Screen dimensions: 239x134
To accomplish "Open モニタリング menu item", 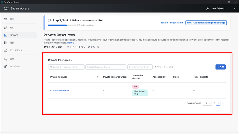I will tap(19, 50).
